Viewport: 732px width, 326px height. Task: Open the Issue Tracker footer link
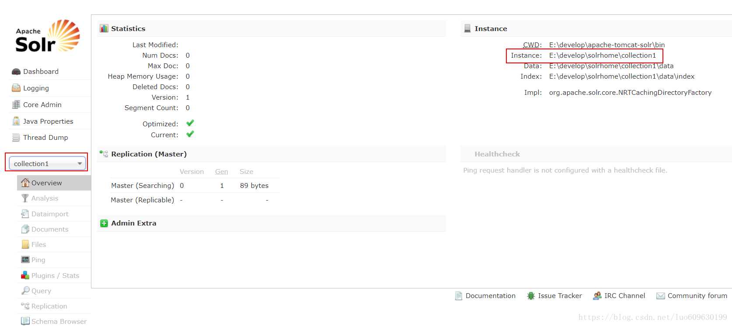point(560,296)
